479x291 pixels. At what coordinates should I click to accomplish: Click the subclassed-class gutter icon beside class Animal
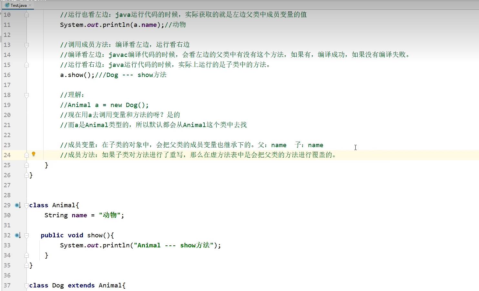point(17,205)
